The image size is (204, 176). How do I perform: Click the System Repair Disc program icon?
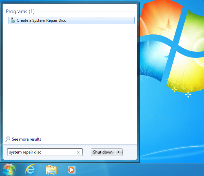[13, 20]
